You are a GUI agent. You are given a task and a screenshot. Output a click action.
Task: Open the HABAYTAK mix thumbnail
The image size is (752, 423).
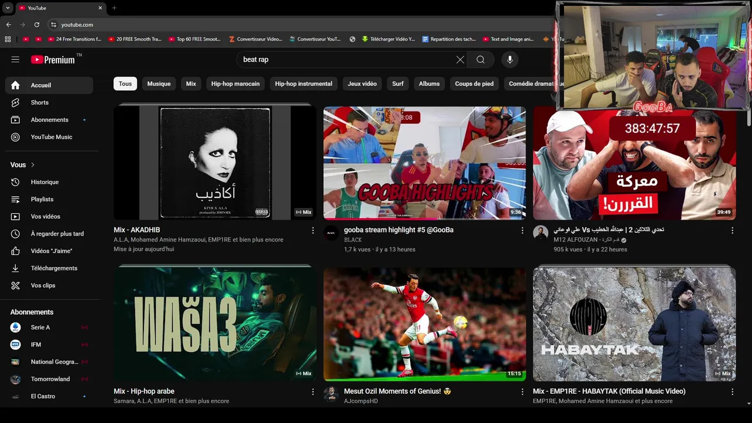pyautogui.click(x=634, y=324)
